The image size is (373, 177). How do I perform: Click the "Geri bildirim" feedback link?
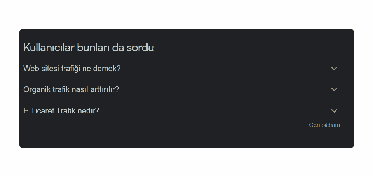[324, 125]
